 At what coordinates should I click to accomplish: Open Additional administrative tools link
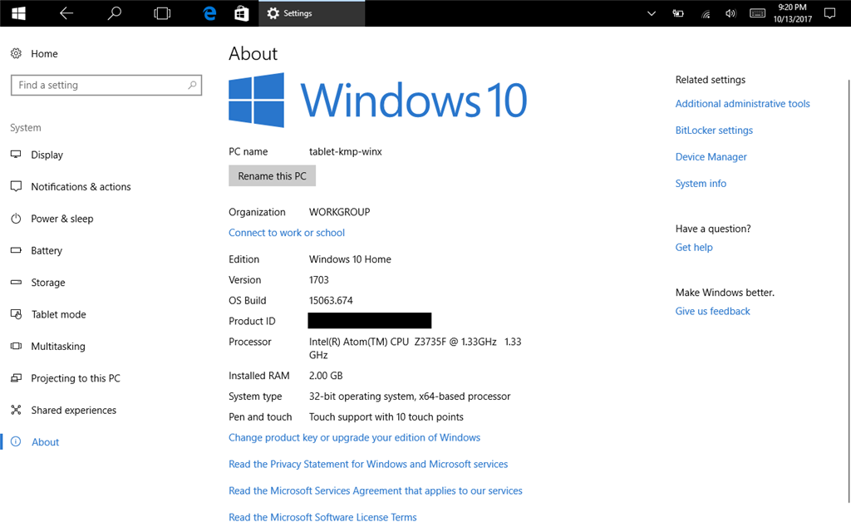(x=742, y=104)
